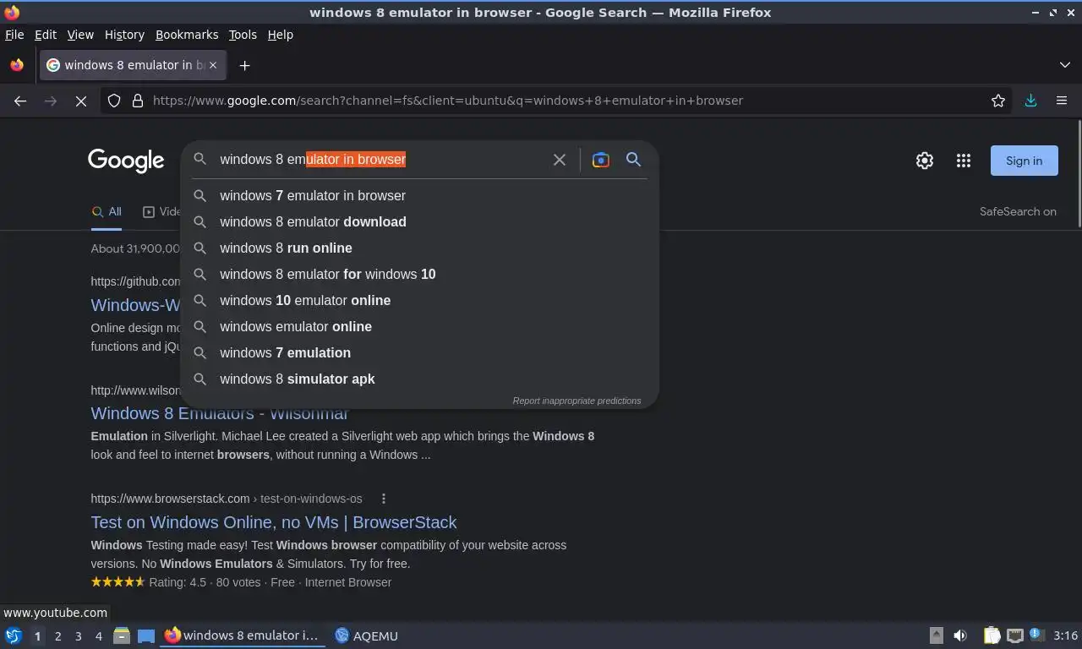1082x649 pixels.
Task: Open Google apps grid
Action: [x=963, y=161]
